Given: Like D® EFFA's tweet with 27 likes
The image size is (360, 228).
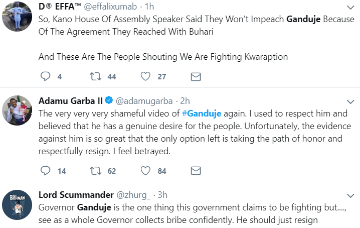Looking at the screenshot, I should (145, 76).
